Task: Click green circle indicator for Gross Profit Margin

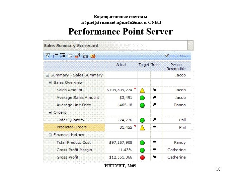Action: [x=142, y=150]
